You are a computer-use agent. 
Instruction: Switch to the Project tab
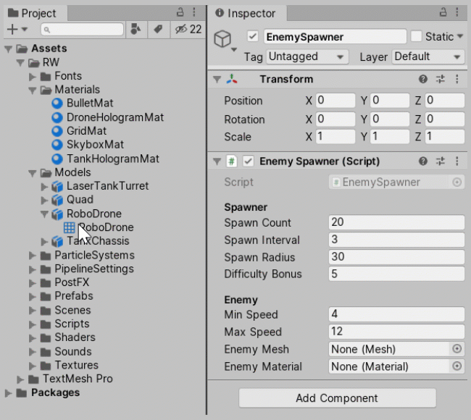coord(32,13)
